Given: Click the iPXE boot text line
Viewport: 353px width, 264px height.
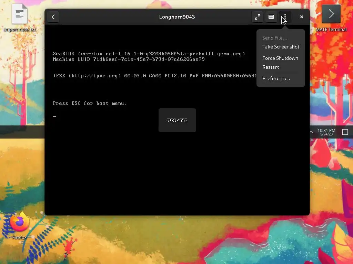Looking at the screenshot, I should click(155, 76).
